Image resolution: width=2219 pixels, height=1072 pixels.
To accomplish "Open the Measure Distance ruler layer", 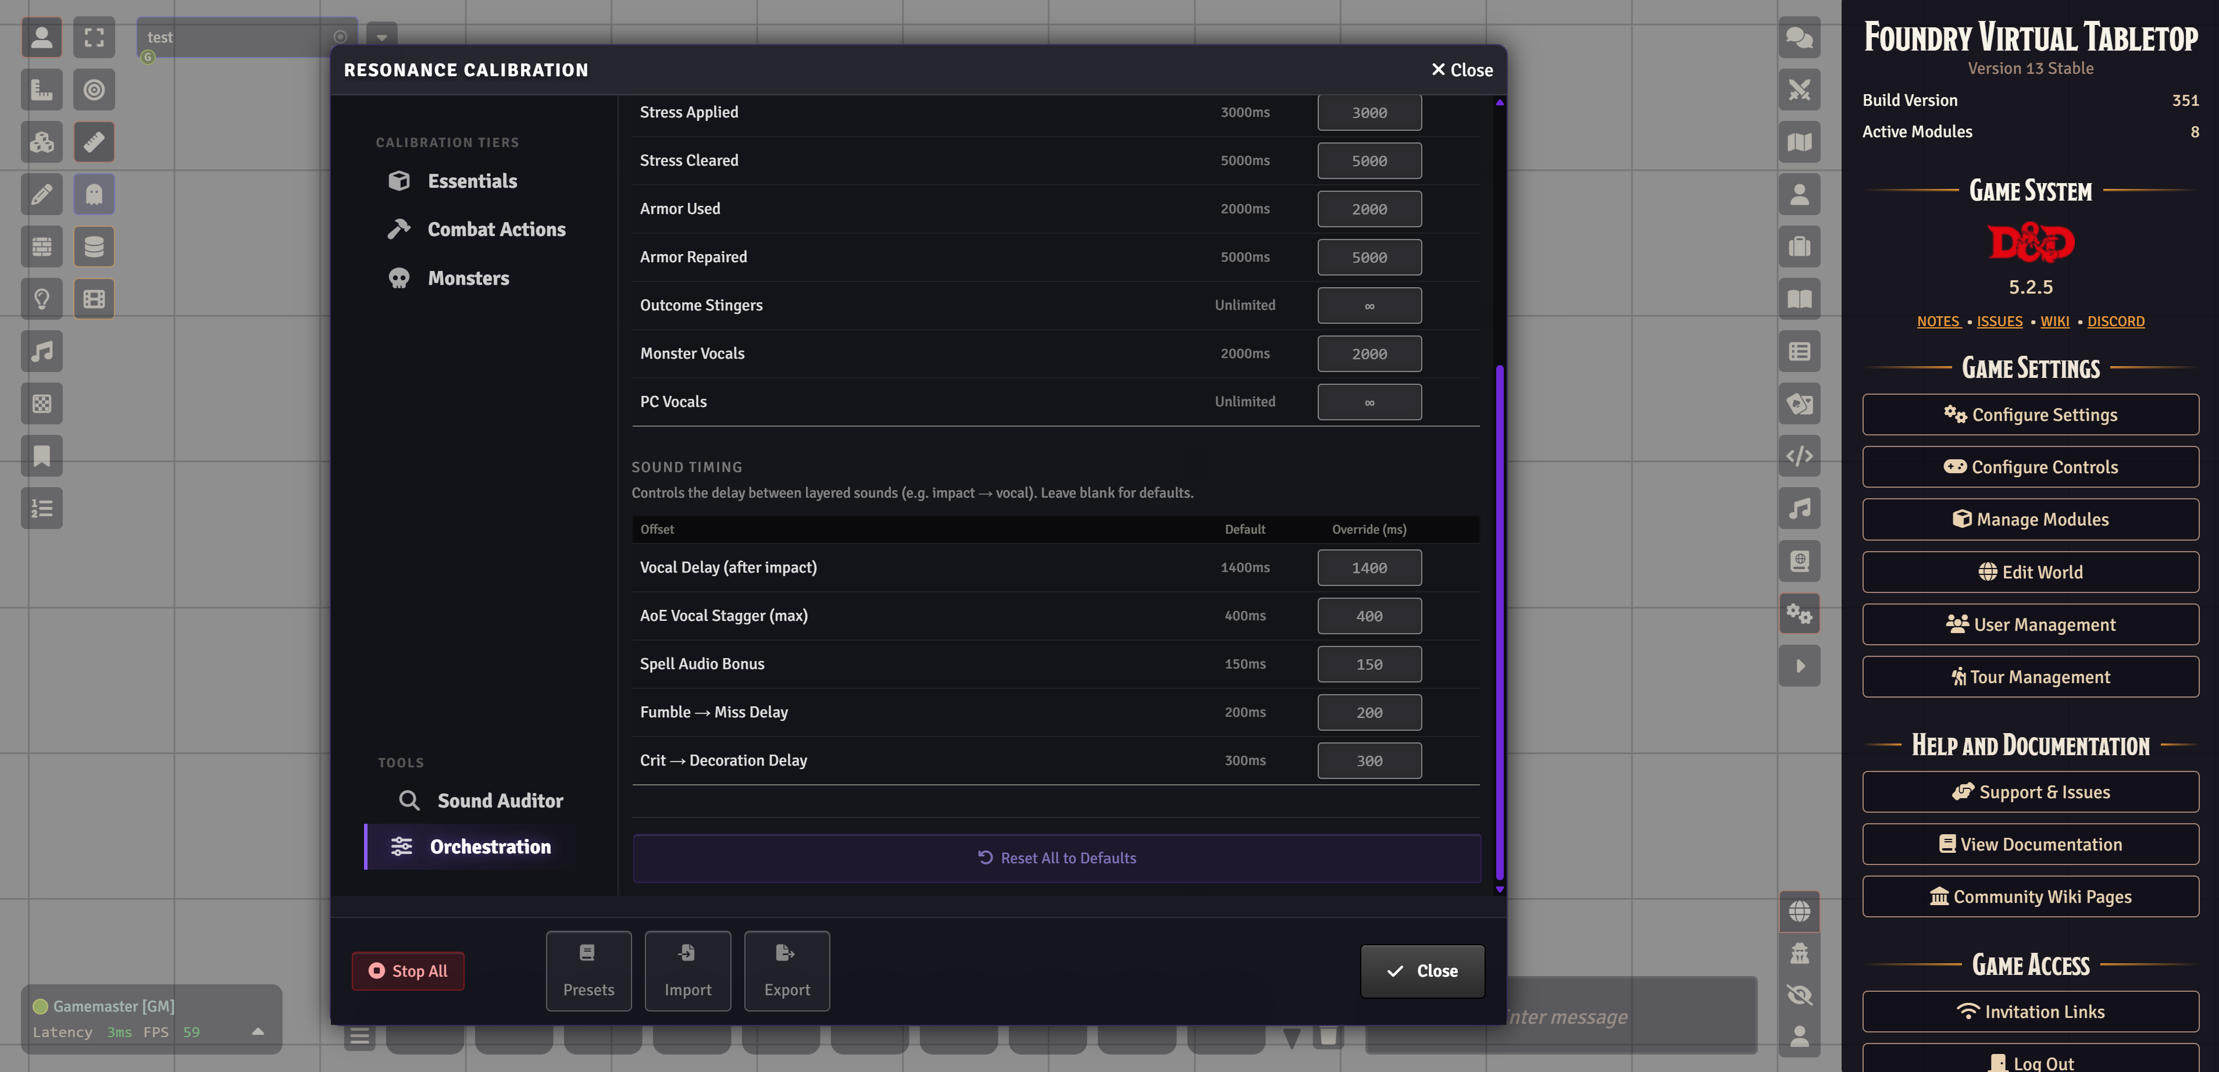I will [x=41, y=90].
